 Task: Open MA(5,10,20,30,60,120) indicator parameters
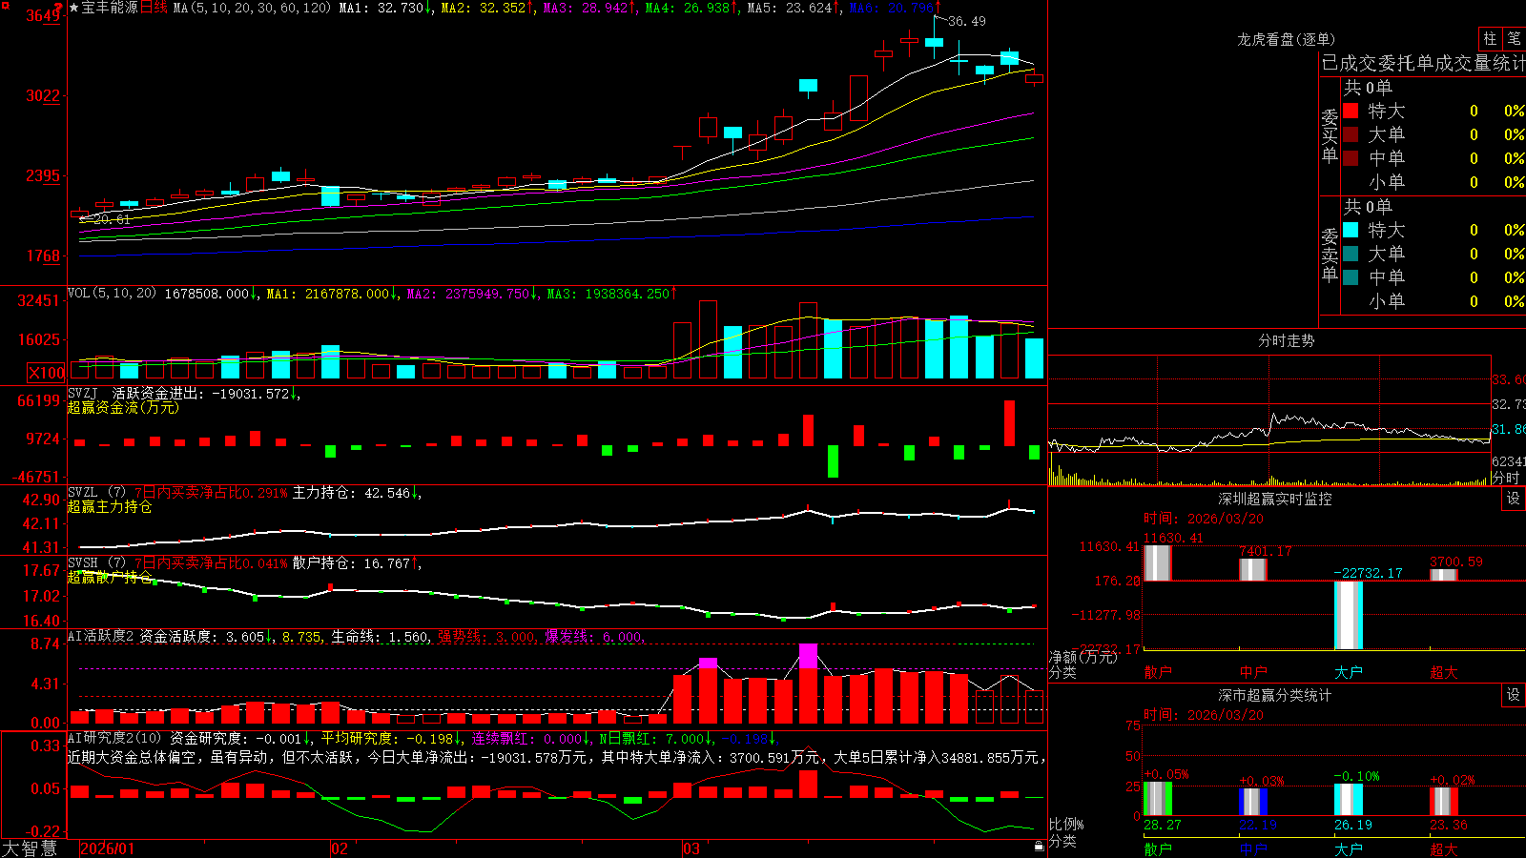tap(253, 8)
